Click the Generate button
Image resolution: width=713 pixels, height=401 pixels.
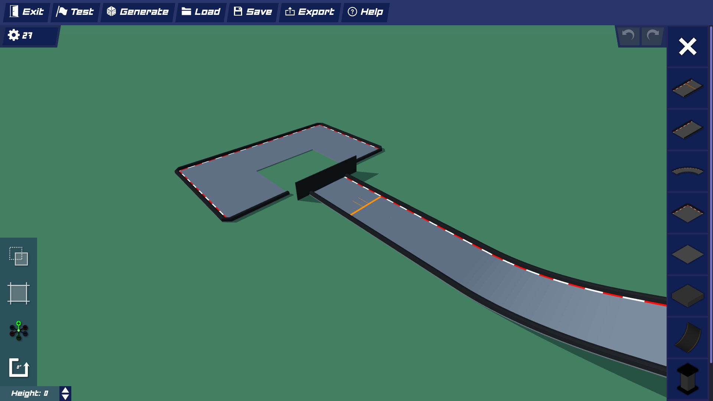pos(138,12)
